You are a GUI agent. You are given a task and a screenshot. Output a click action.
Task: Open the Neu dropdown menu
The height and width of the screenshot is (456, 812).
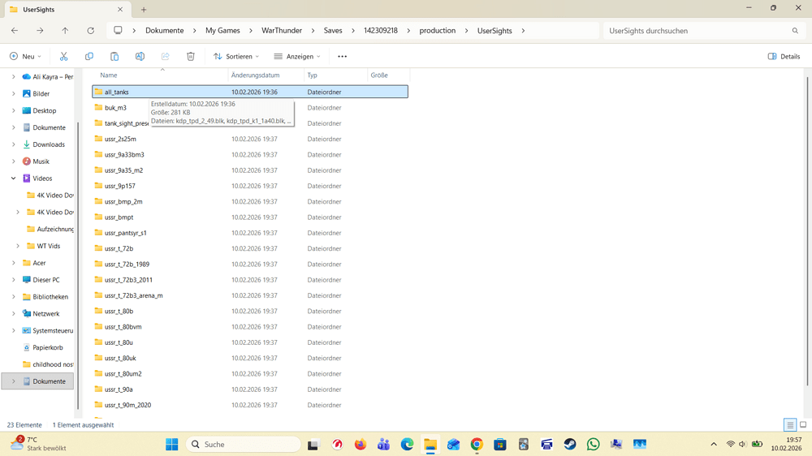[x=25, y=57]
